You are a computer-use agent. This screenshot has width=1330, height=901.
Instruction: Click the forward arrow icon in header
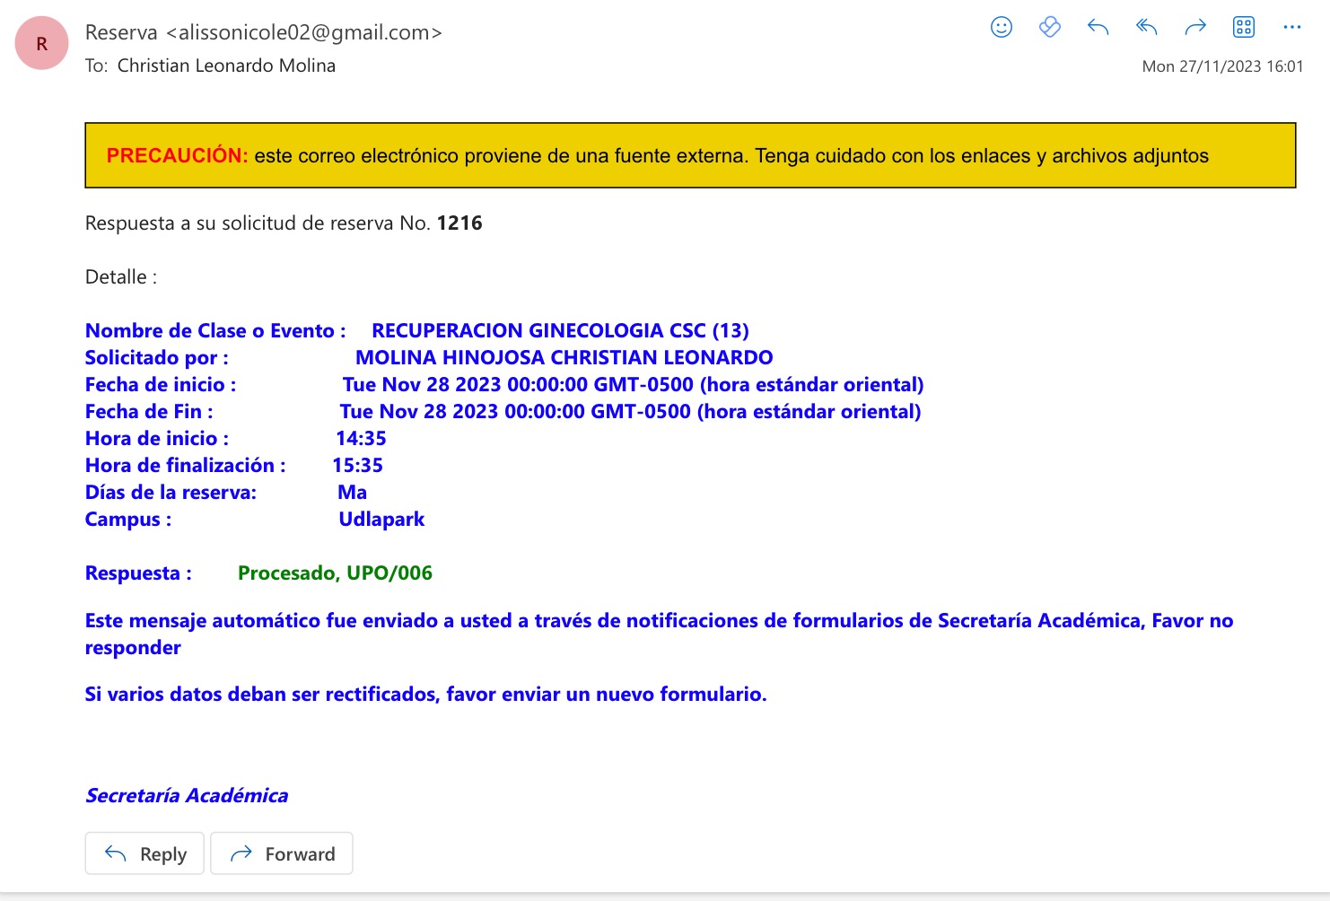(x=1194, y=27)
